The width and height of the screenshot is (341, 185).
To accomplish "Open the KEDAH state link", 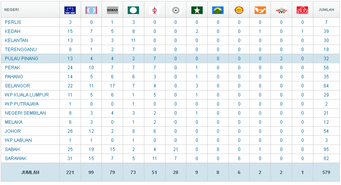I will (13, 31).
